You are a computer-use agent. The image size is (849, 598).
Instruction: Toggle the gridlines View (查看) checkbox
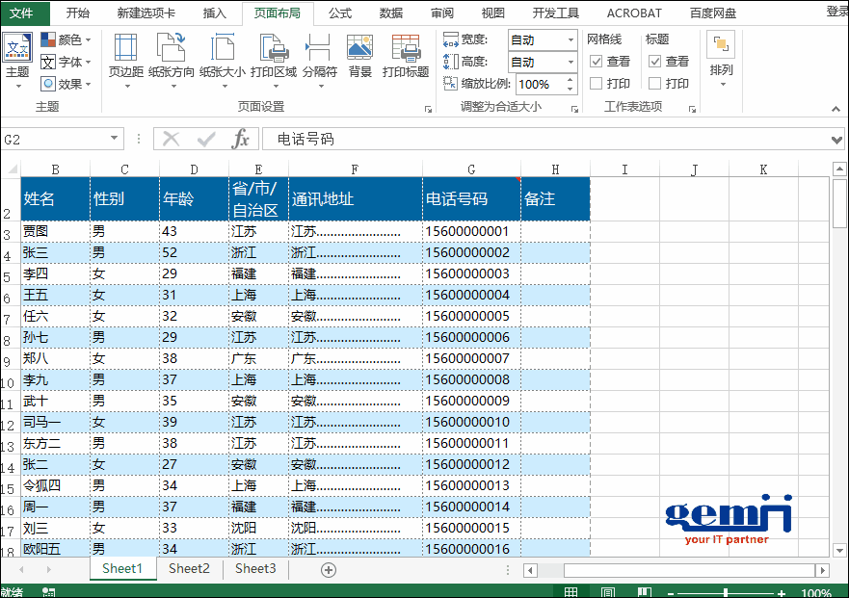click(x=597, y=62)
